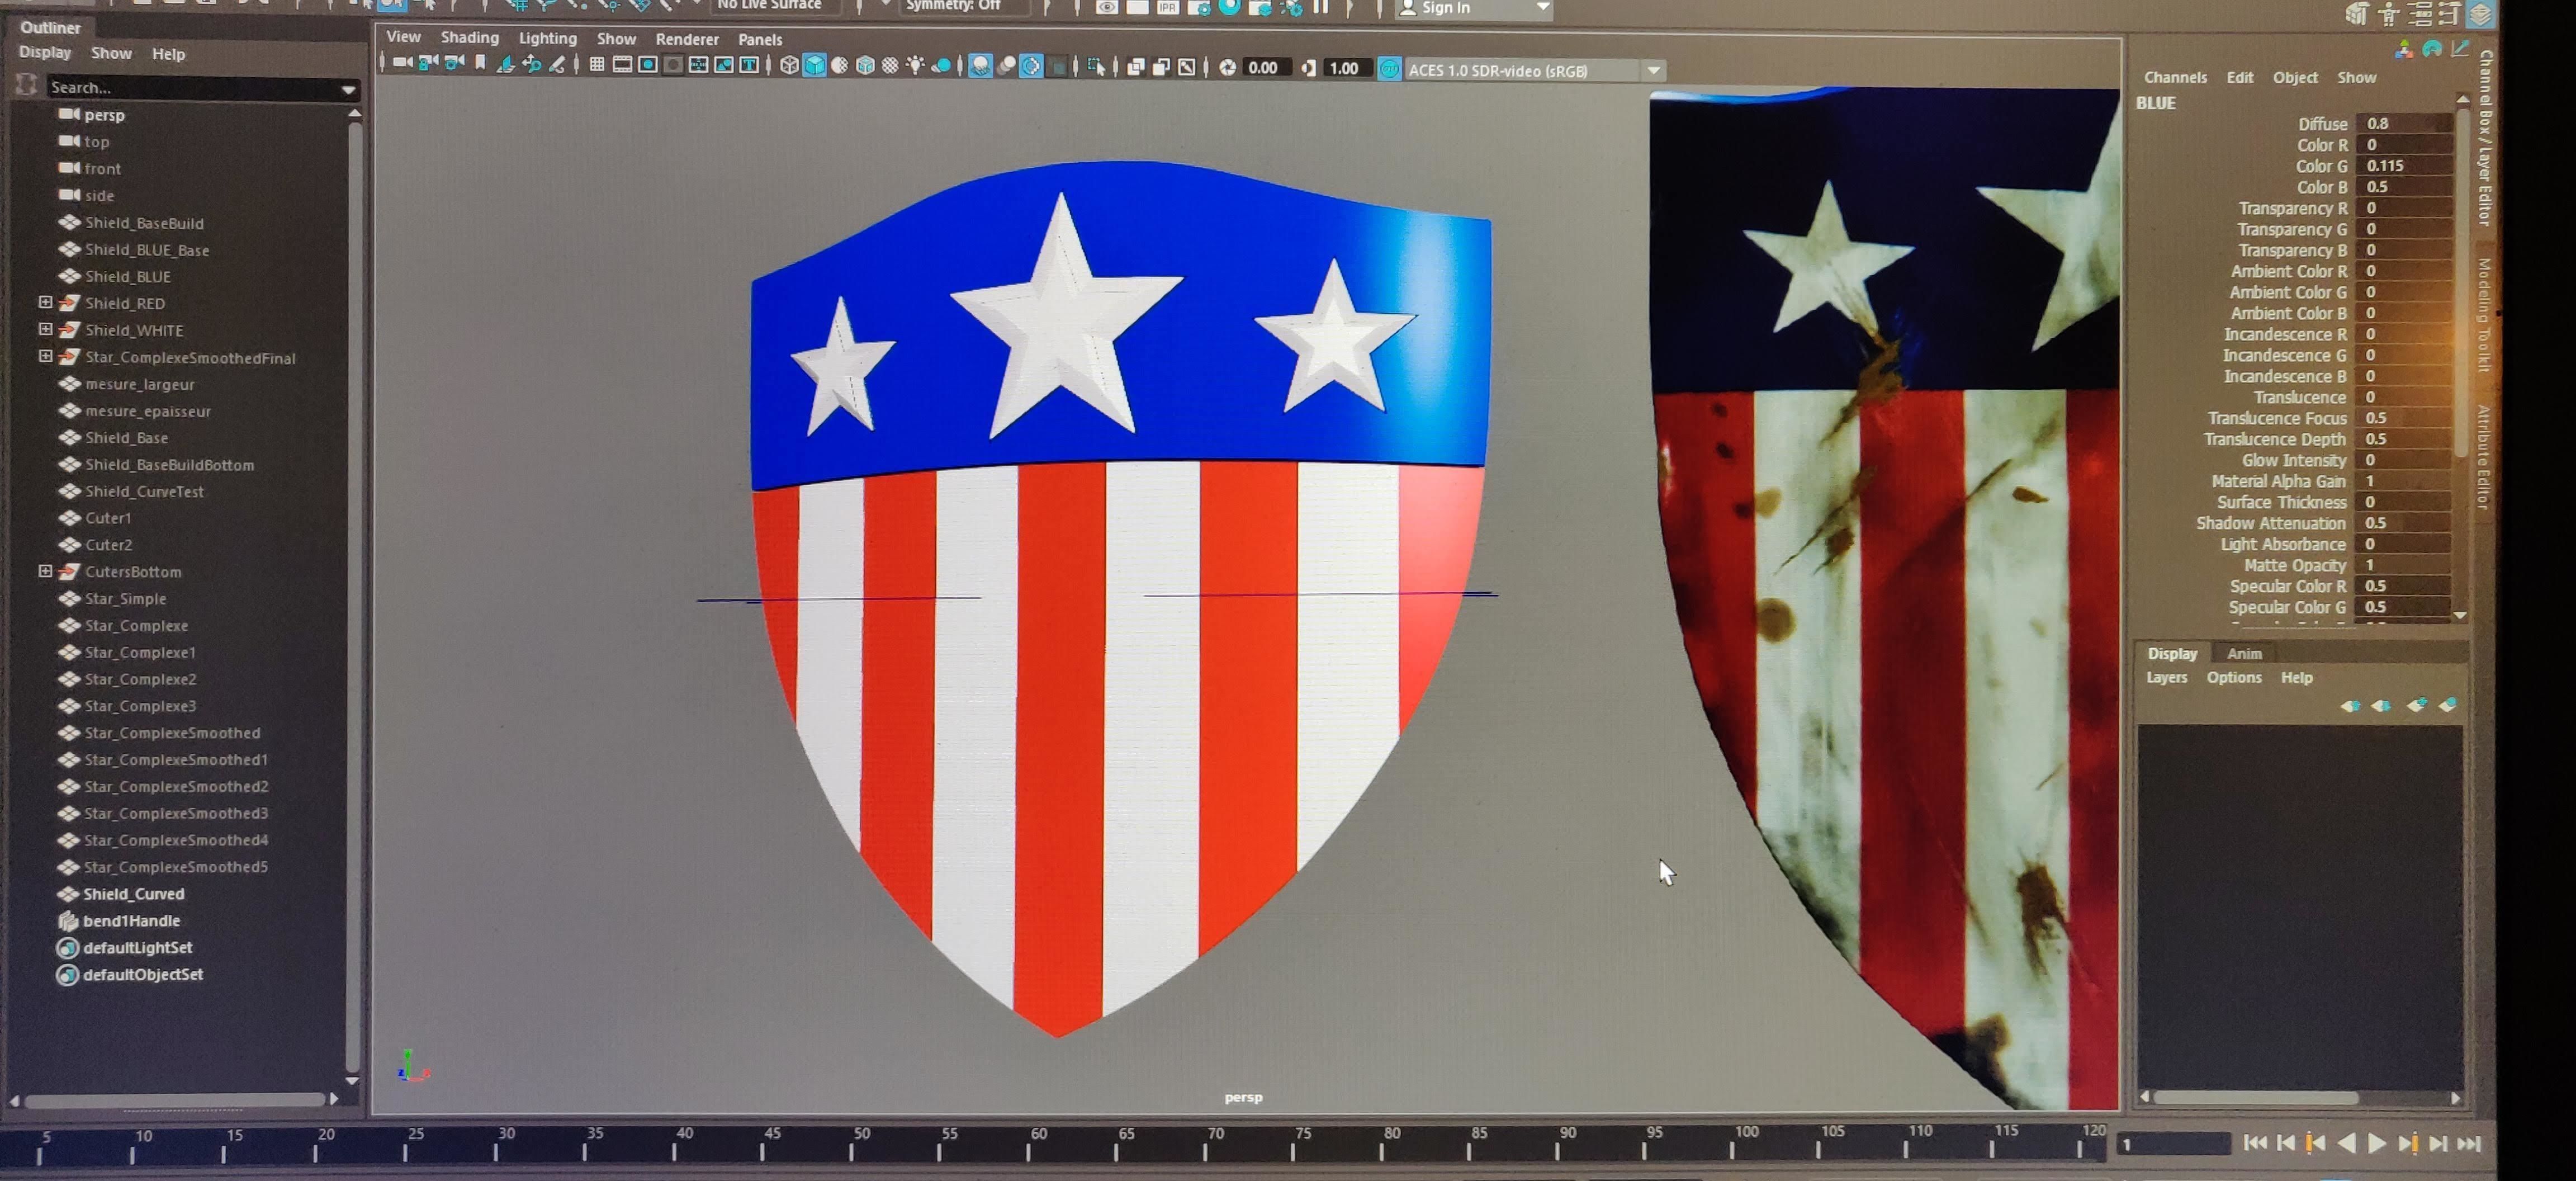The image size is (2576, 1181).
Task: Click the channel box speed icon
Action: click(x=2432, y=48)
